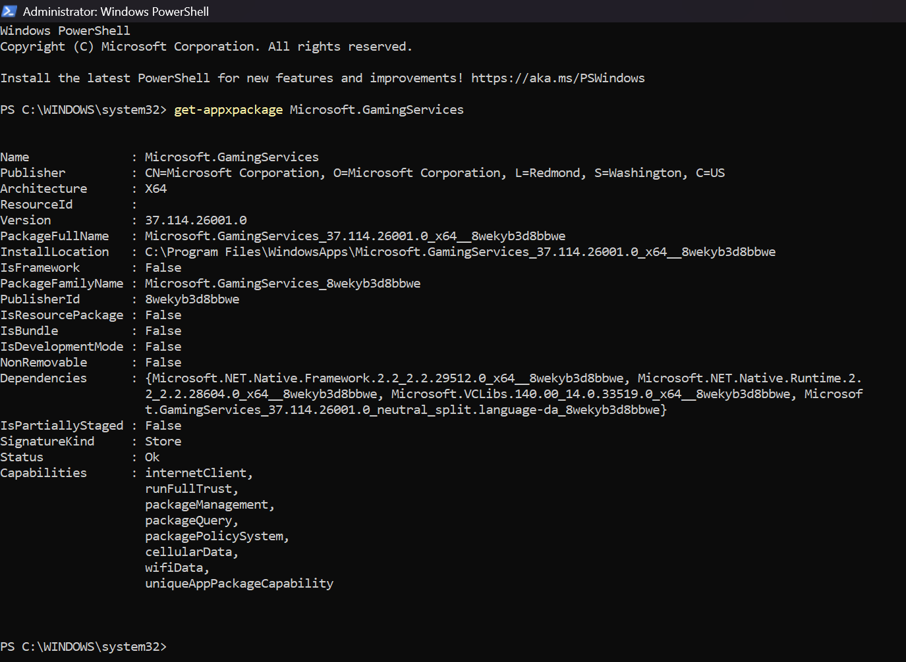This screenshot has height=662, width=906.
Task: Click the 'packagePolicySystem,' capability
Action: click(217, 536)
